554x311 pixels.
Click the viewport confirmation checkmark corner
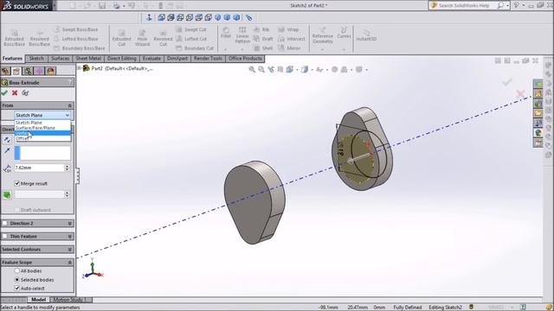[507, 82]
